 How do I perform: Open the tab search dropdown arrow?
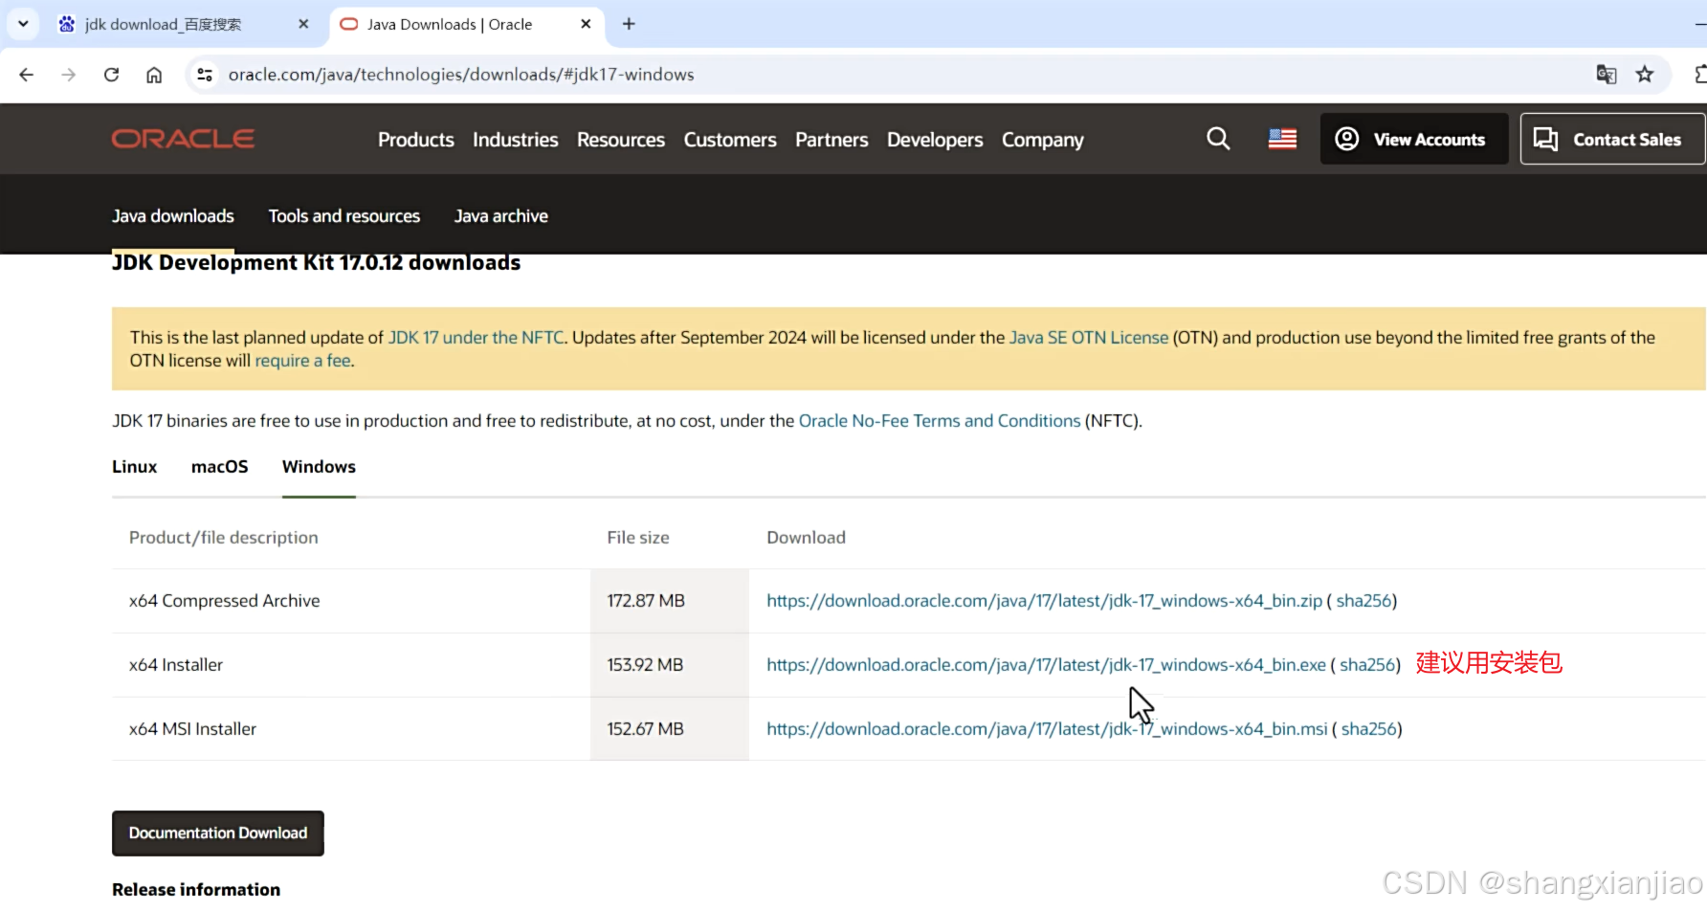pos(23,24)
